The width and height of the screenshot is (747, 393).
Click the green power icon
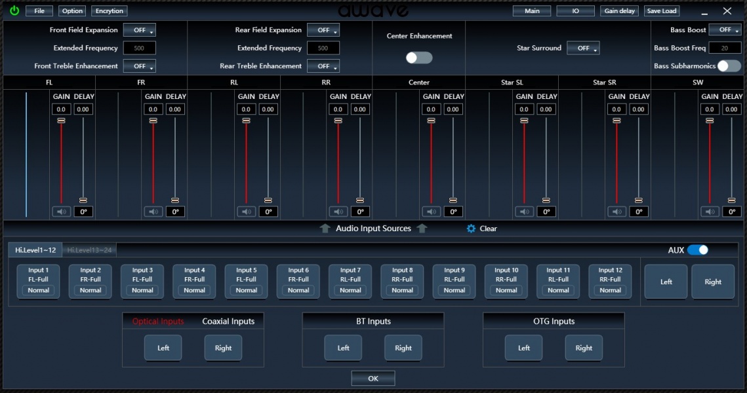pos(14,10)
